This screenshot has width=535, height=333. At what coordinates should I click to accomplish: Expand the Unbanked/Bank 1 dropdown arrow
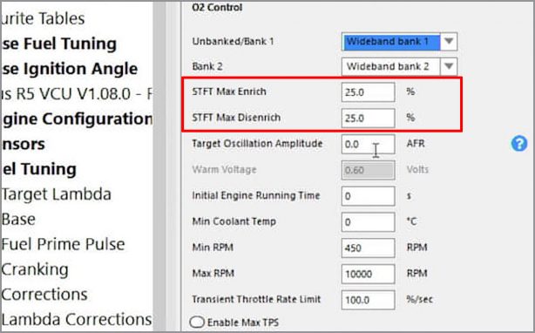(449, 42)
